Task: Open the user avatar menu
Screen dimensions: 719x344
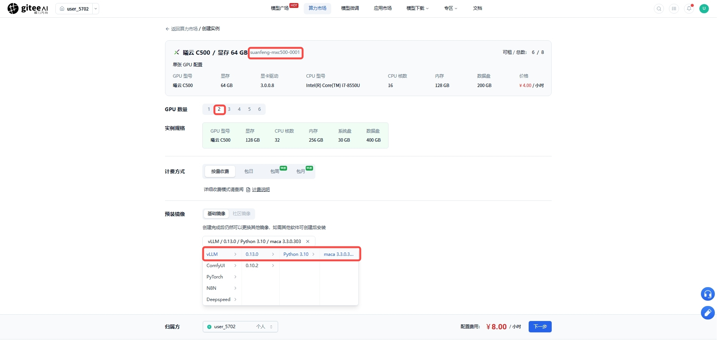Action: pos(704,9)
